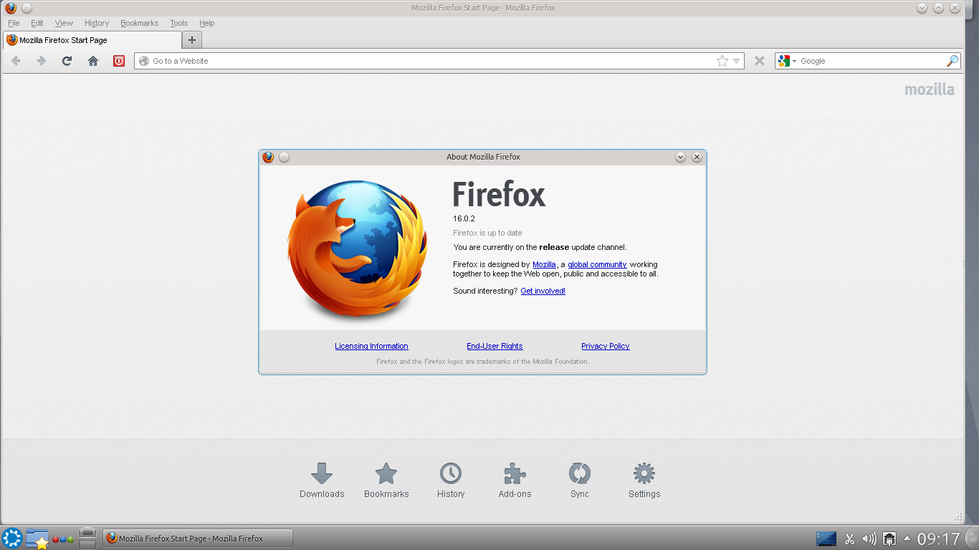Open the Edit menu

coord(37,23)
